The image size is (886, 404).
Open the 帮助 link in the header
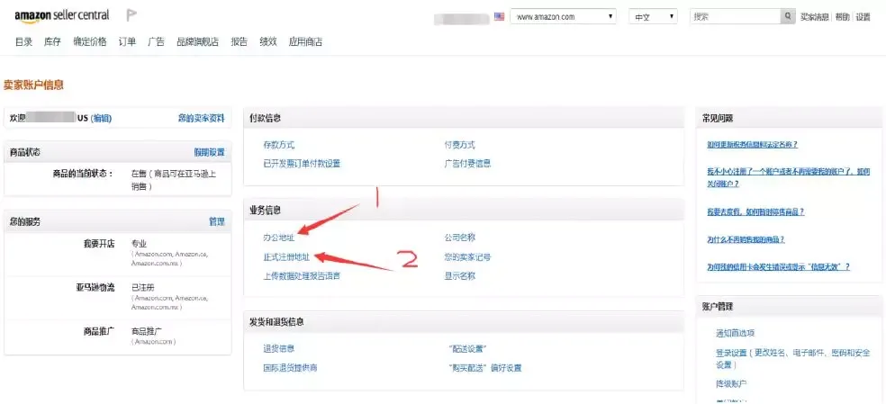(x=842, y=16)
